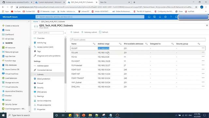The height and width of the screenshot is (118, 209).
Task: Open SQL databases in favorites
Action: (x=9, y=65)
